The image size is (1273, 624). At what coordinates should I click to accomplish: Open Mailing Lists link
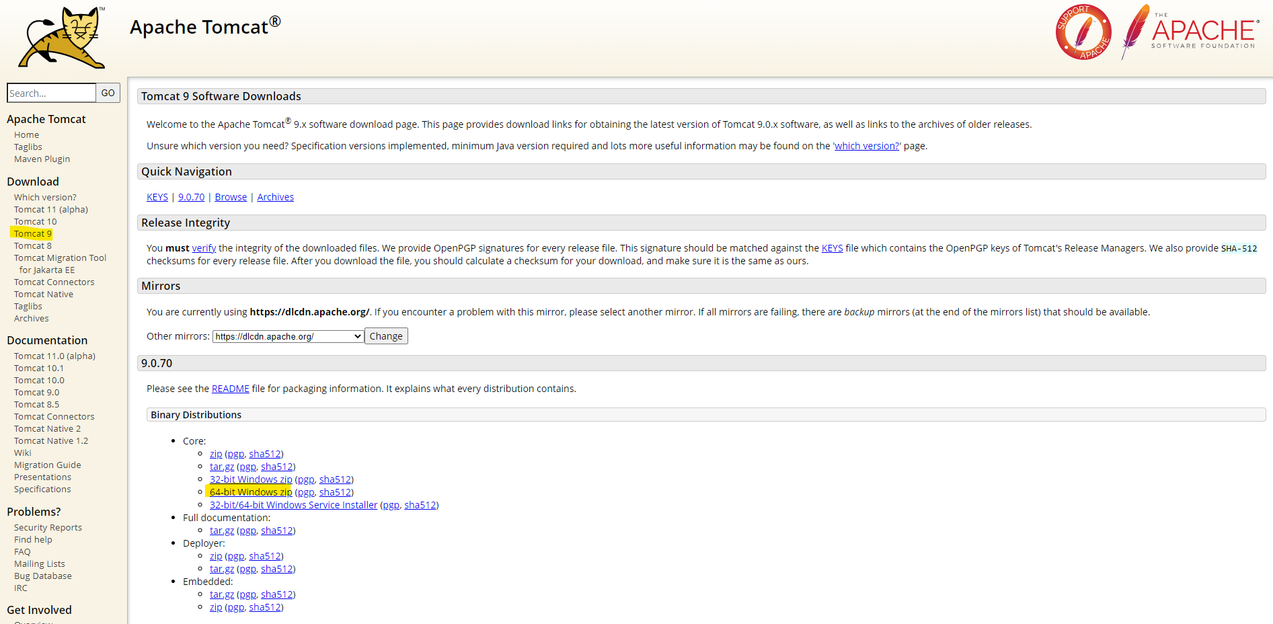[x=40, y=564]
